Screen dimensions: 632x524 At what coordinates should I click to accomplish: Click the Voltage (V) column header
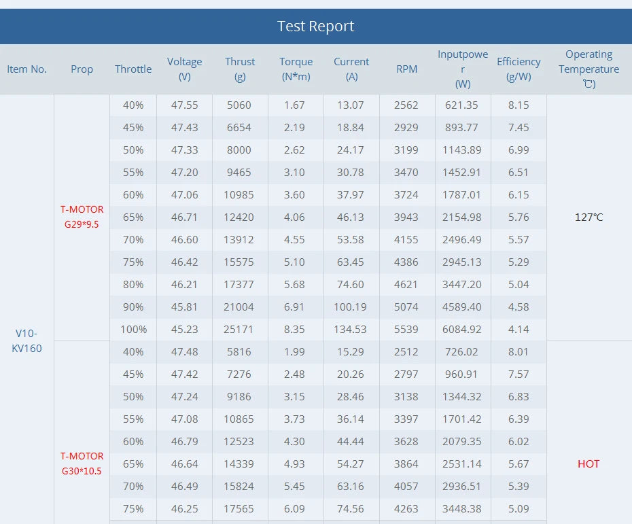coord(185,69)
